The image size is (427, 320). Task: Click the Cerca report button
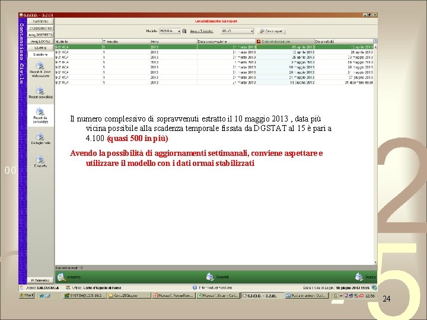coord(271,31)
